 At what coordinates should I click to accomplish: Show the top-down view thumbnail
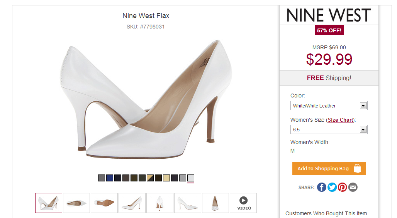pos(76,203)
